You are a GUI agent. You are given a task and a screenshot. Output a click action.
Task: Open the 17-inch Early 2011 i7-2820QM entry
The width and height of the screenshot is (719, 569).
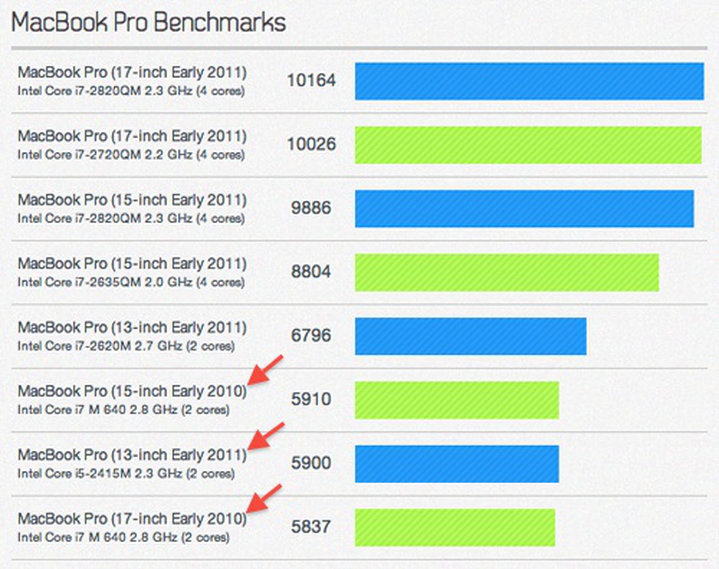click(x=132, y=72)
